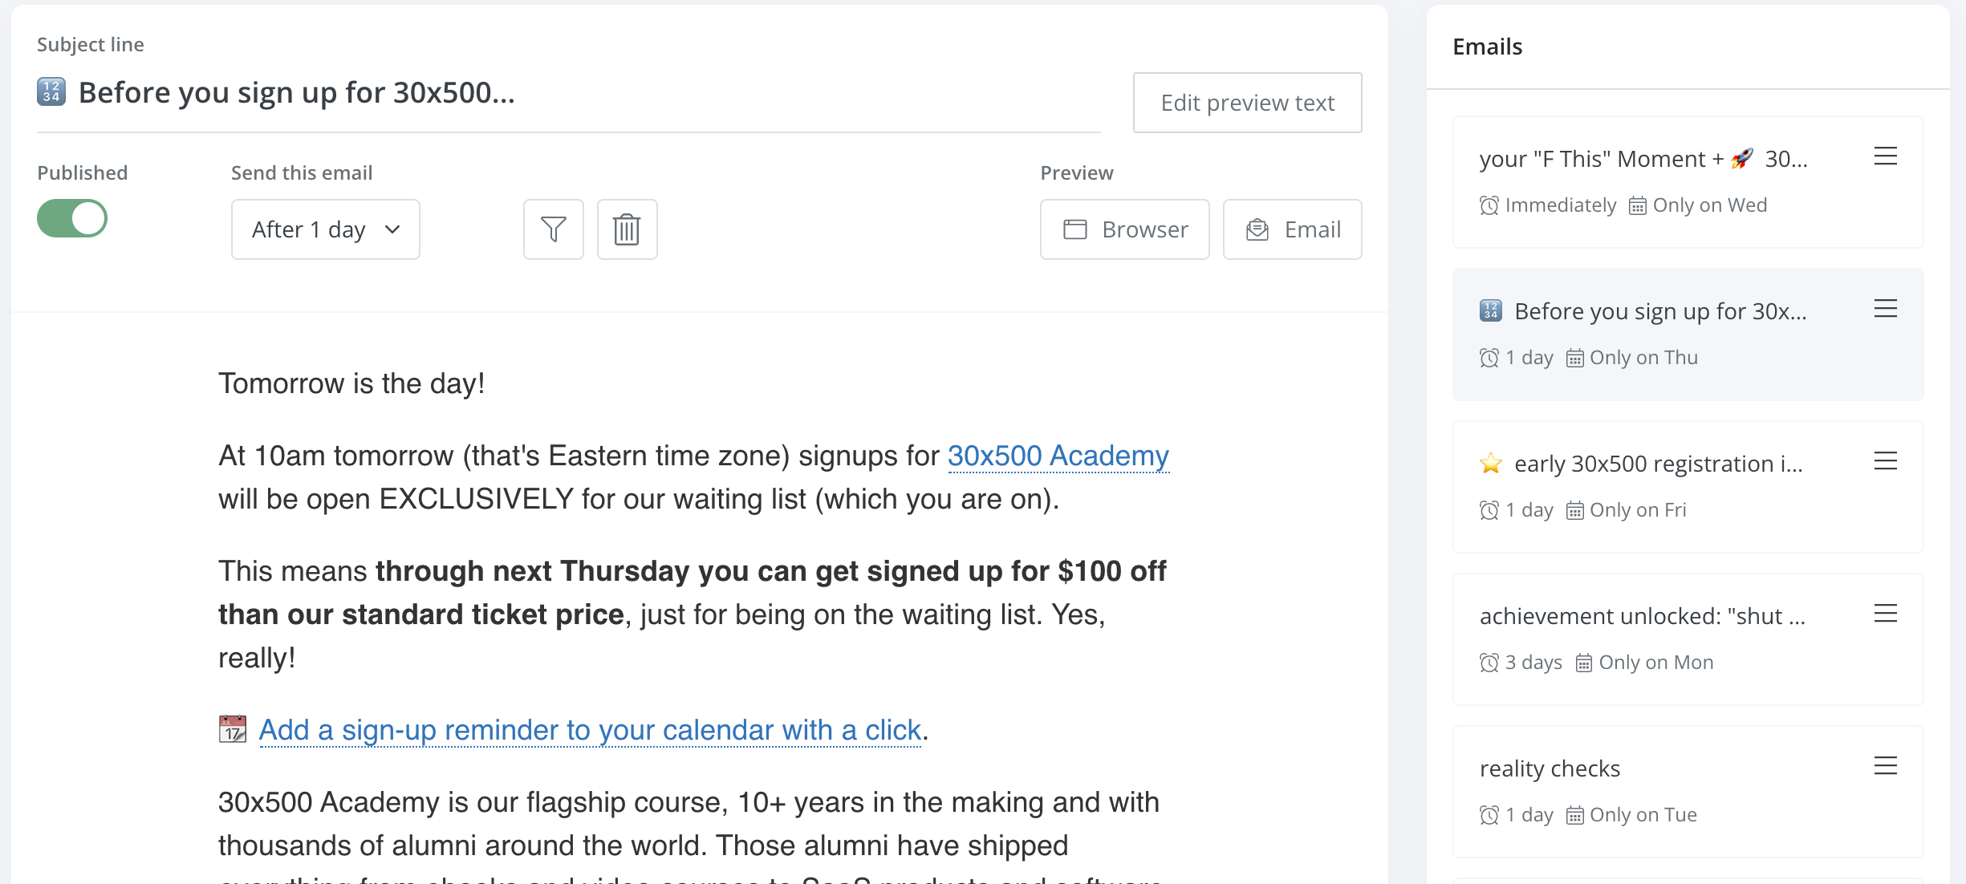Click the Edit preview text button
Screen dimensions: 1966x884
(x=1247, y=103)
